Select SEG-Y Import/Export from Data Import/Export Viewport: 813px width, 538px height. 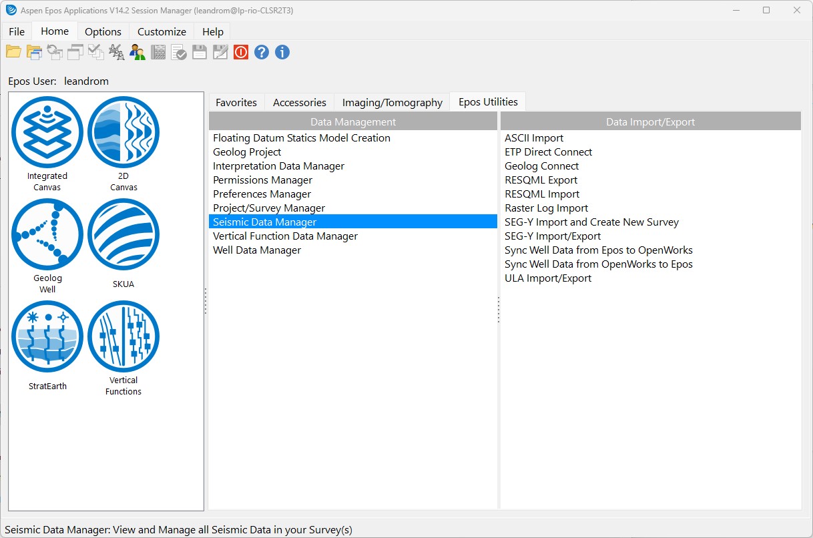click(x=553, y=236)
